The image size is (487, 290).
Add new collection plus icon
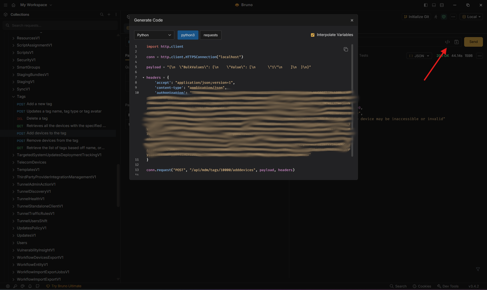[109, 14]
